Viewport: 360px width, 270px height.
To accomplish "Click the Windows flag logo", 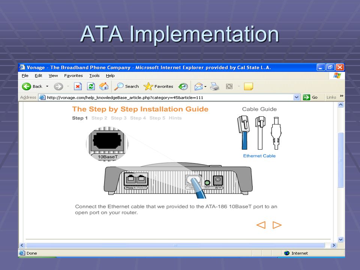I will (337, 75).
